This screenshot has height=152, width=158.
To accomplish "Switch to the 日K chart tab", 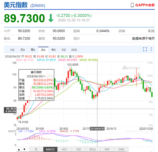I will [23, 50].
